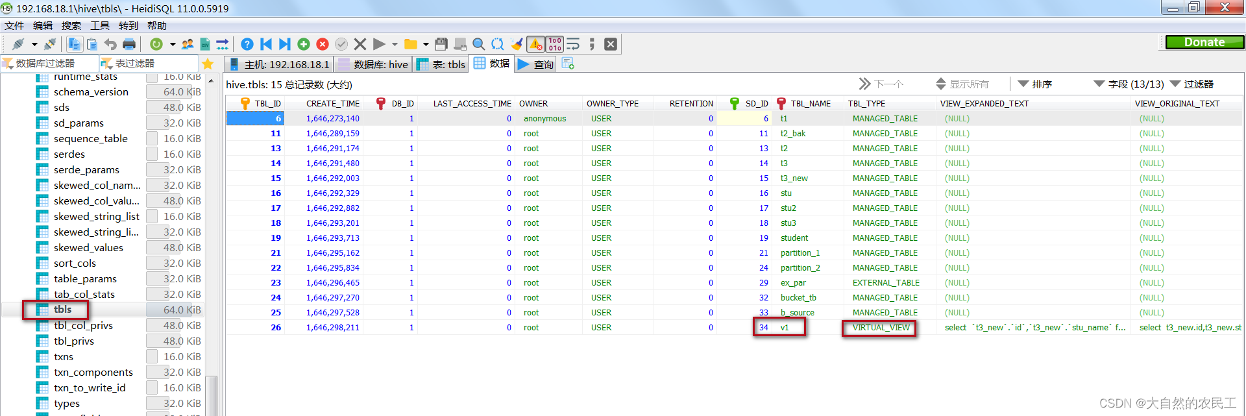Click the save floppy disk icon
The height and width of the screenshot is (416, 1246).
(x=441, y=44)
